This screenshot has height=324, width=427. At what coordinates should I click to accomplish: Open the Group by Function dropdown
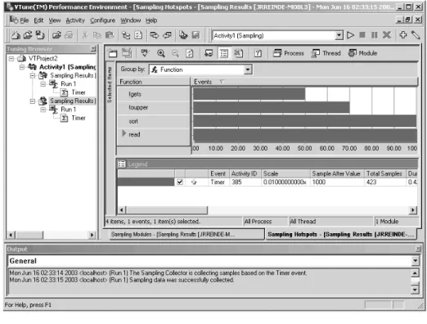tap(248, 70)
